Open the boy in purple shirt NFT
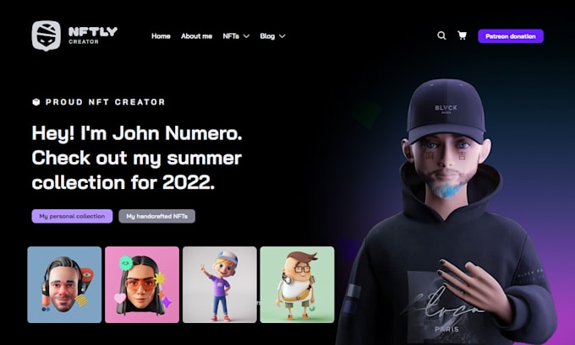Image resolution: width=575 pixels, height=345 pixels. (x=220, y=284)
